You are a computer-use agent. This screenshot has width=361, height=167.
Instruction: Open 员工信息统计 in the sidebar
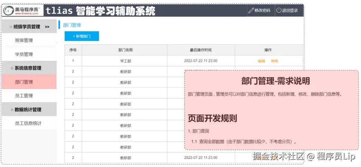[x=28, y=123]
